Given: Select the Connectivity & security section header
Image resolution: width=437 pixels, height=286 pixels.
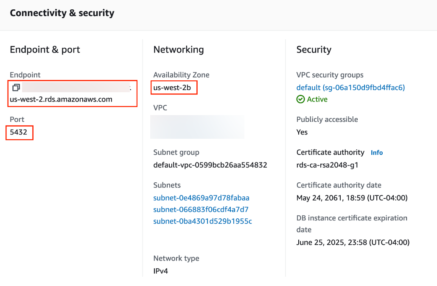Looking at the screenshot, I should [x=62, y=13].
